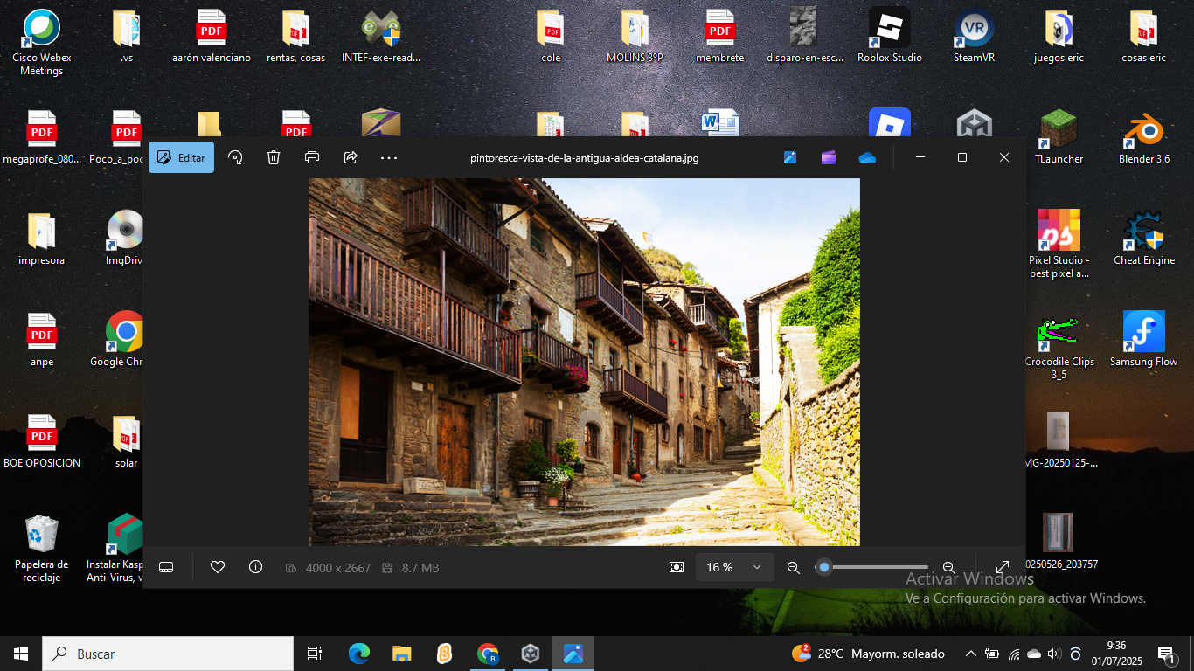
Task: Print the photo with the printer icon
Action: point(312,158)
